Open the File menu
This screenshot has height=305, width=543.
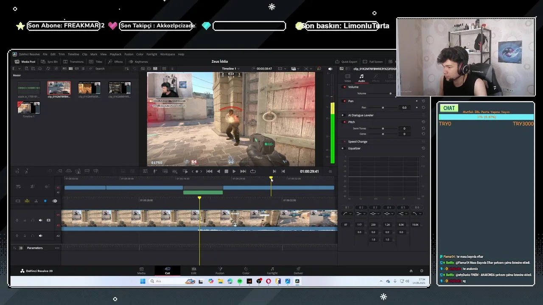tap(45, 54)
